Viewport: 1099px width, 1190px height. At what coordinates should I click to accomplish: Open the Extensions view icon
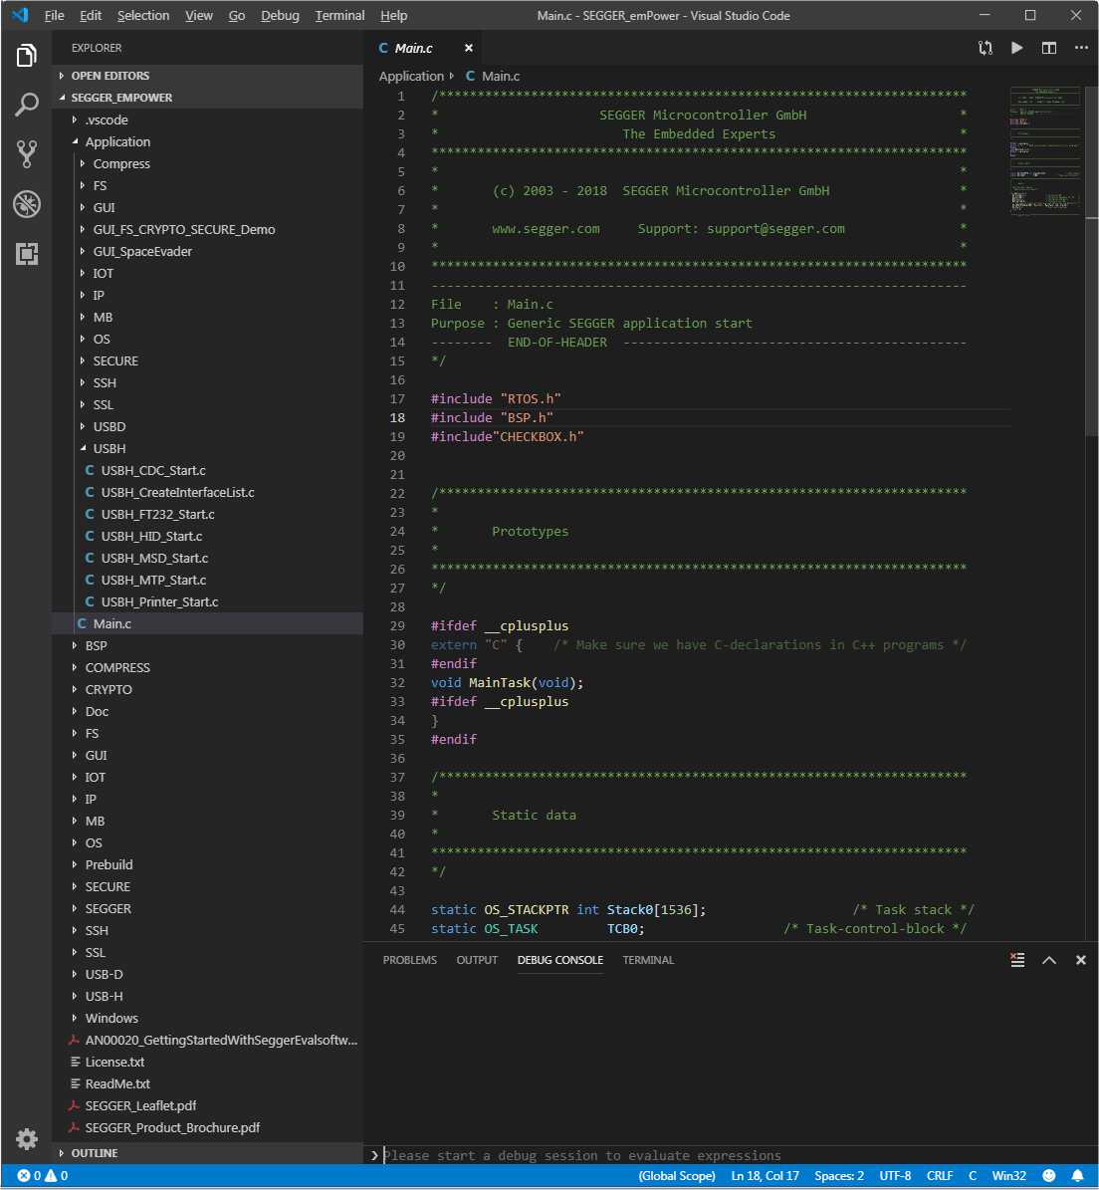tap(27, 254)
